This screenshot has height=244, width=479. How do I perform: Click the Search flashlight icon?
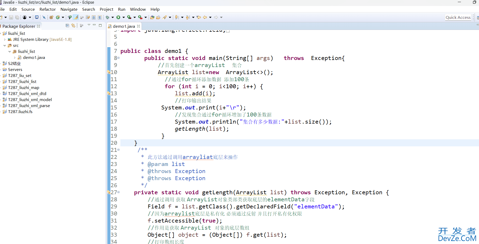[164, 17]
